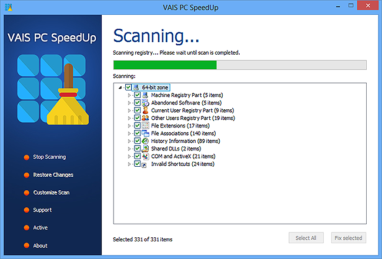
Task: Click the Select All button
Action: pos(306,238)
